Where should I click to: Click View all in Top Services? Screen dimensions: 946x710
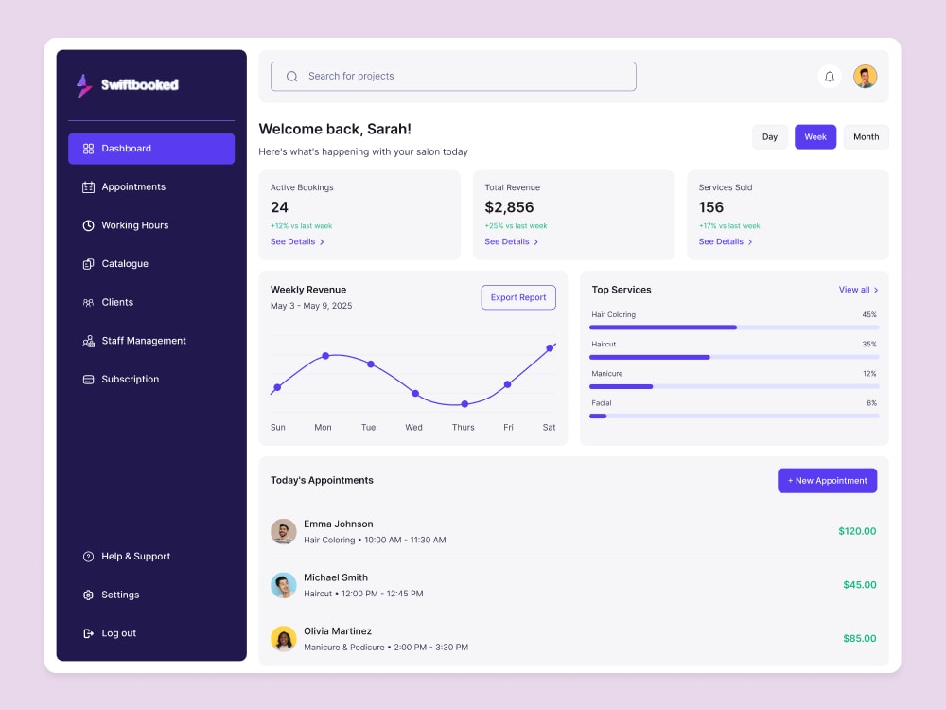tap(853, 290)
